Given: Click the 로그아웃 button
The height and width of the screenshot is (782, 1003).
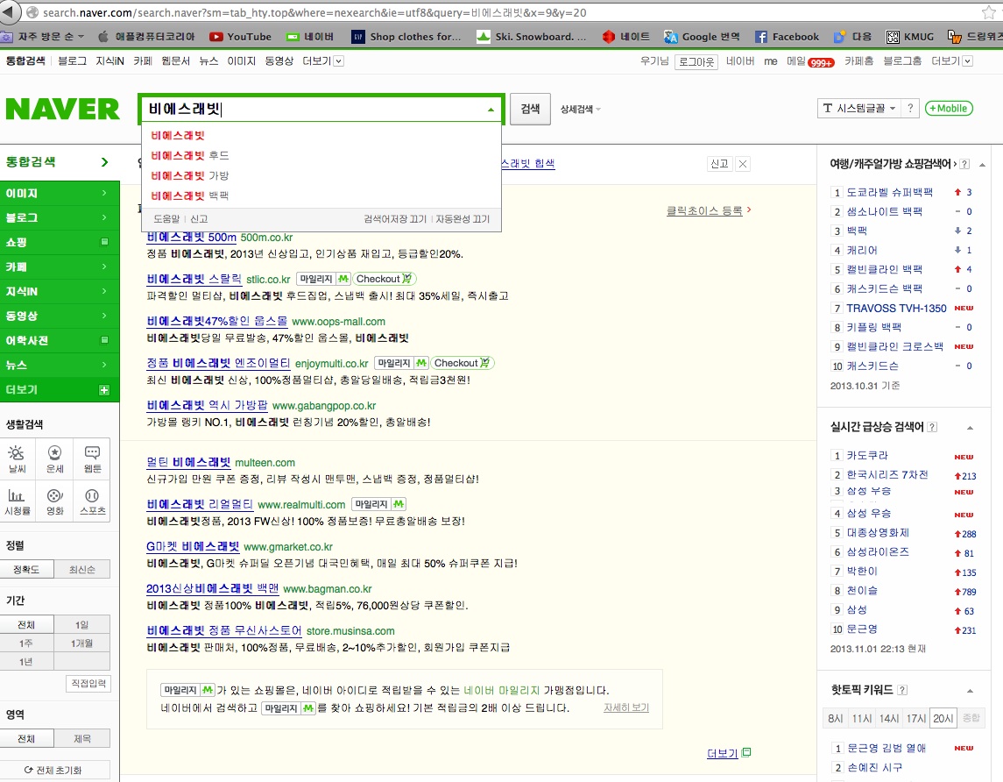Looking at the screenshot, I should click(x=696, y=61).
